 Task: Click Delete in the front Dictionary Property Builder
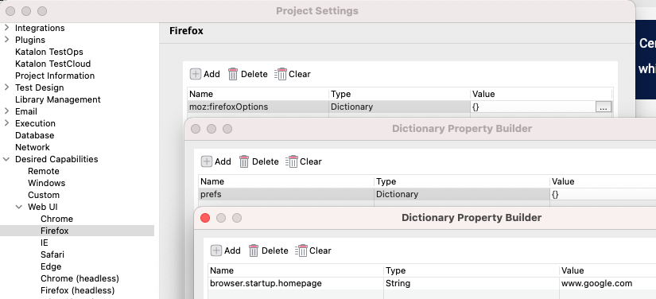pos(269,250)
